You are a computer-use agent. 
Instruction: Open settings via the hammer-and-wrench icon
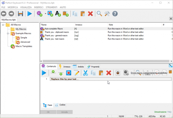point(107,14)
